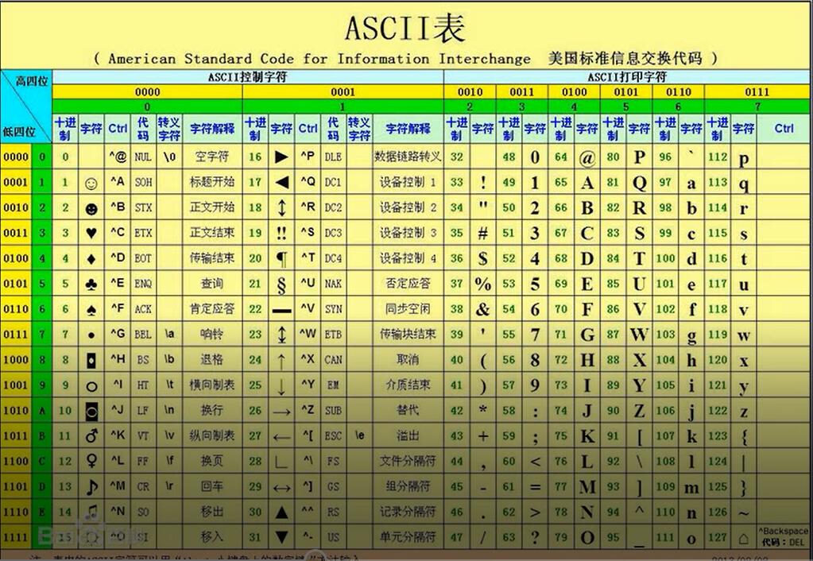Viewport: 813px width, 561px height.
Task: Click the club suit symbol character cell
Action: [91, 284]
